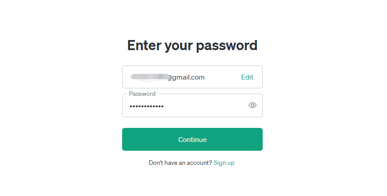Screen dimensions: 387x196
Task: Click the green Continue button
Action: tap(192, 139)
